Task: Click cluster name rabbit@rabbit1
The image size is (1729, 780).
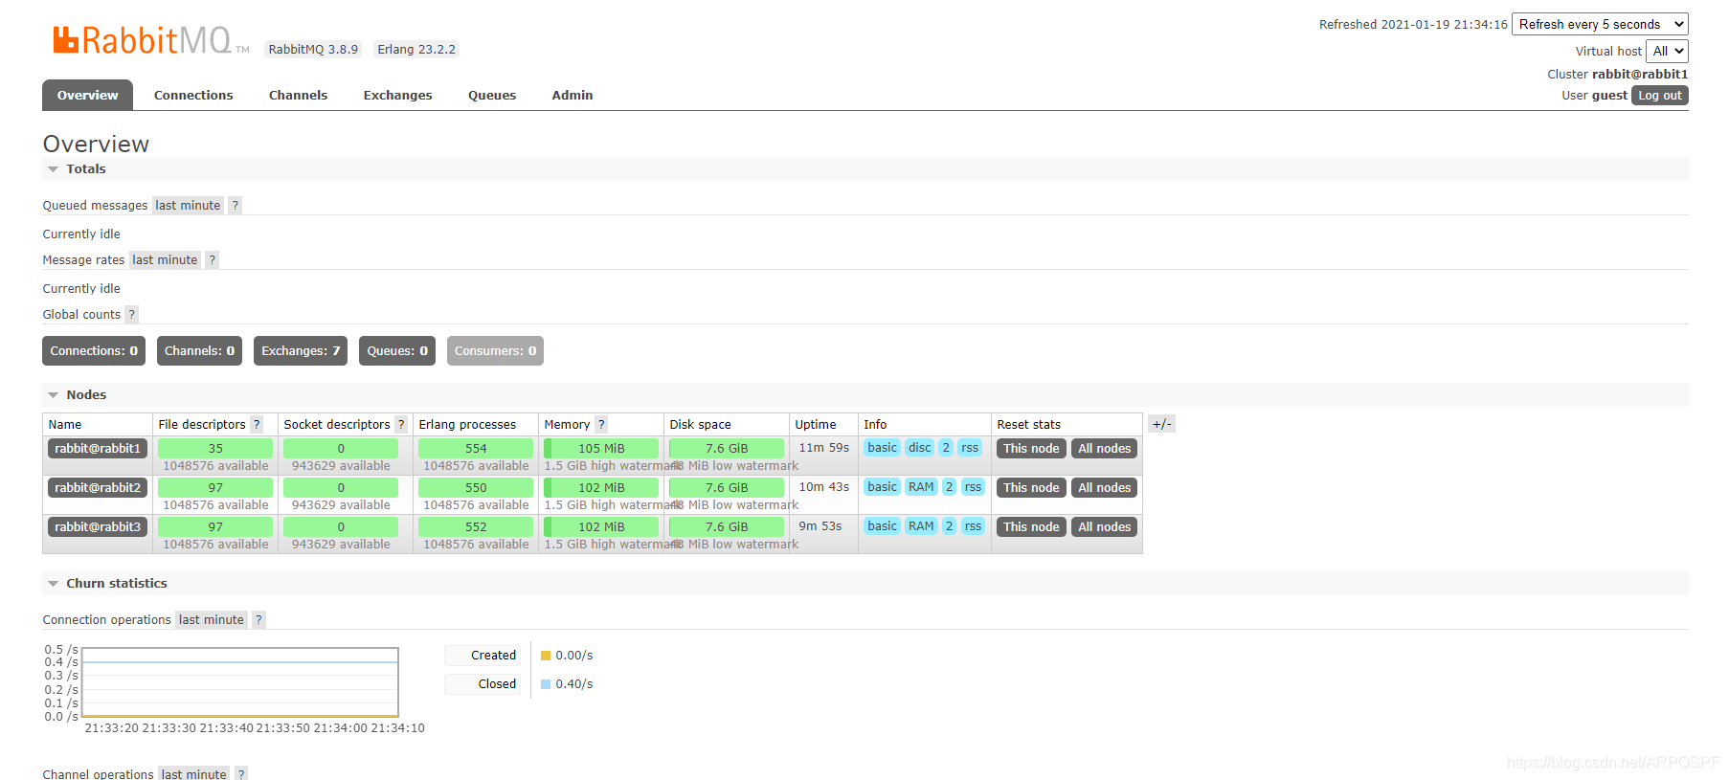Action: click(x=1640, y=74)
